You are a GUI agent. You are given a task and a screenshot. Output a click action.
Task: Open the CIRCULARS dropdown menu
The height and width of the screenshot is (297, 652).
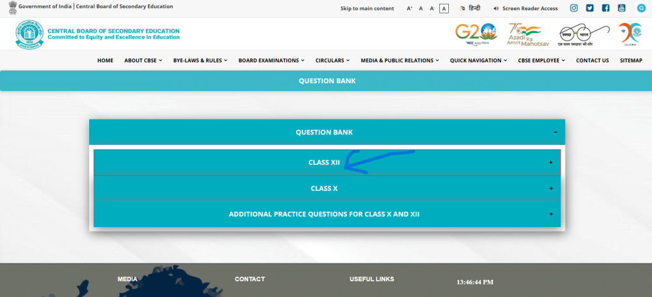pyautogui.click(x=332, y=60)
